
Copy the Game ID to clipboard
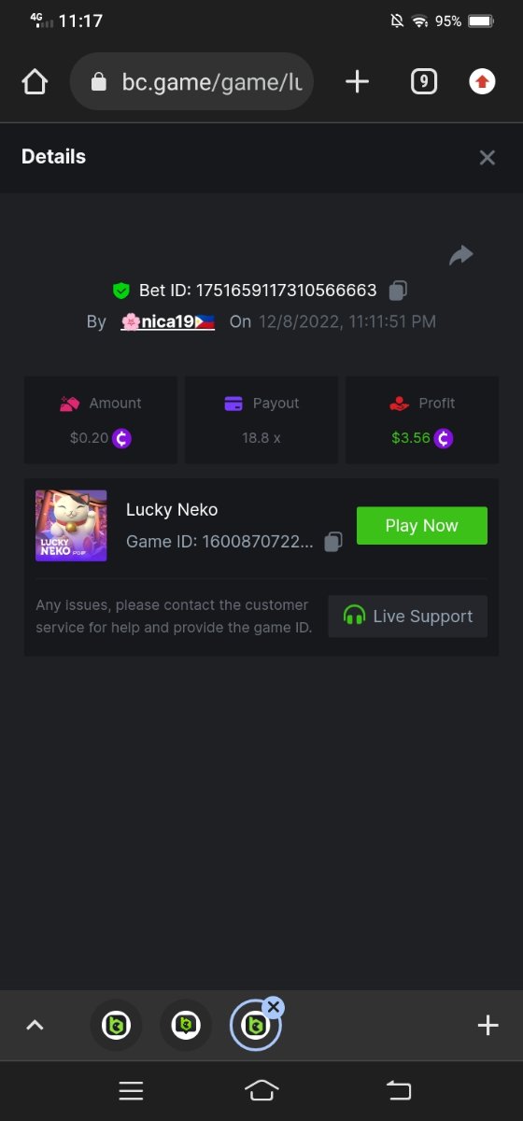point(332,542)
